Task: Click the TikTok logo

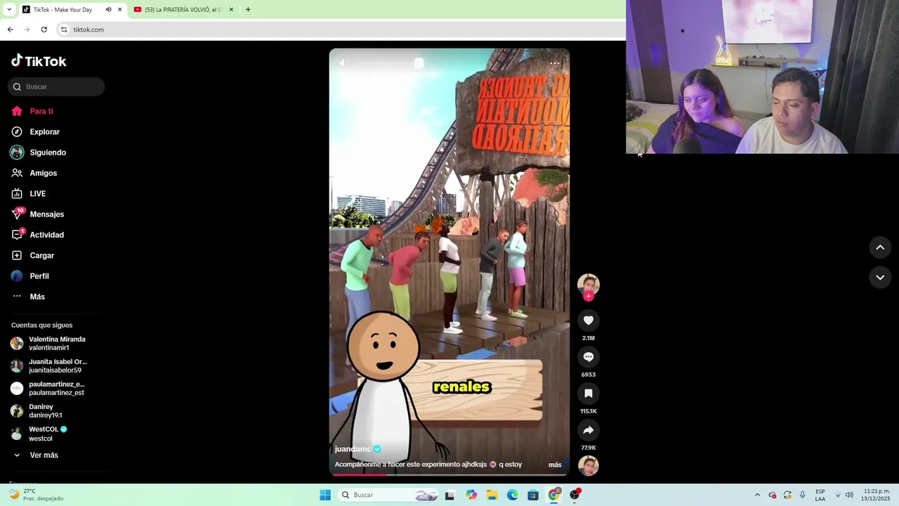Action: 39,61
